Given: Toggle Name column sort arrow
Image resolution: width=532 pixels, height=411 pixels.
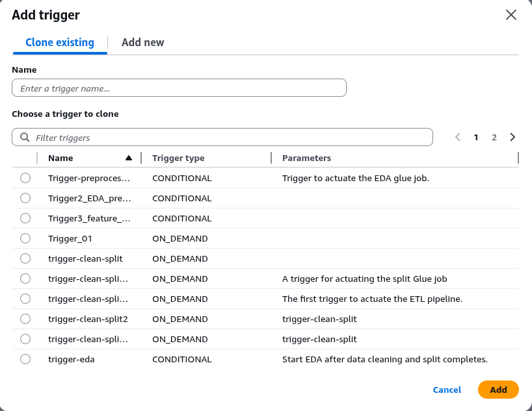Looking at the screenshot, I should (x=129, y=158).
